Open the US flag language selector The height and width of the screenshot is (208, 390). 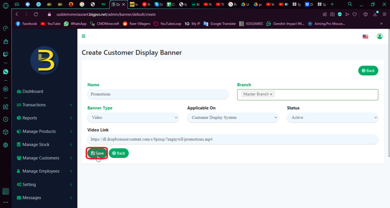(365, 37)
